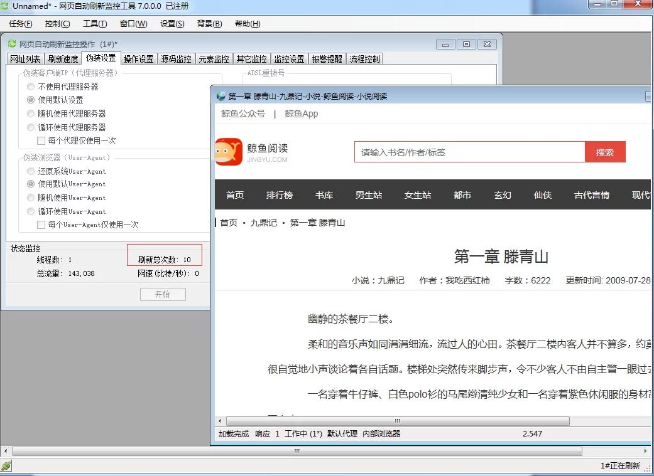Screen dimensions: 654x476
Task: Open the 仙侠 category link
Action: click(x=543, y=195)
